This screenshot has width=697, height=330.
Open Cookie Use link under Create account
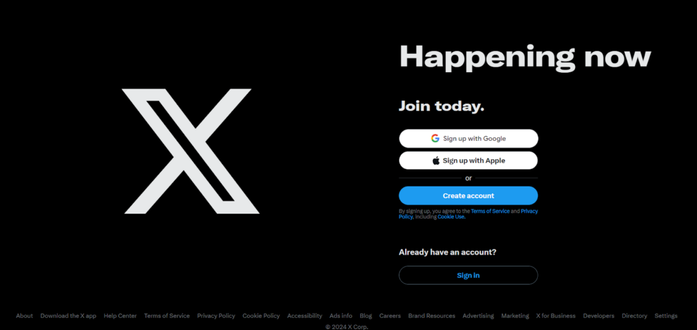(451, 217)
